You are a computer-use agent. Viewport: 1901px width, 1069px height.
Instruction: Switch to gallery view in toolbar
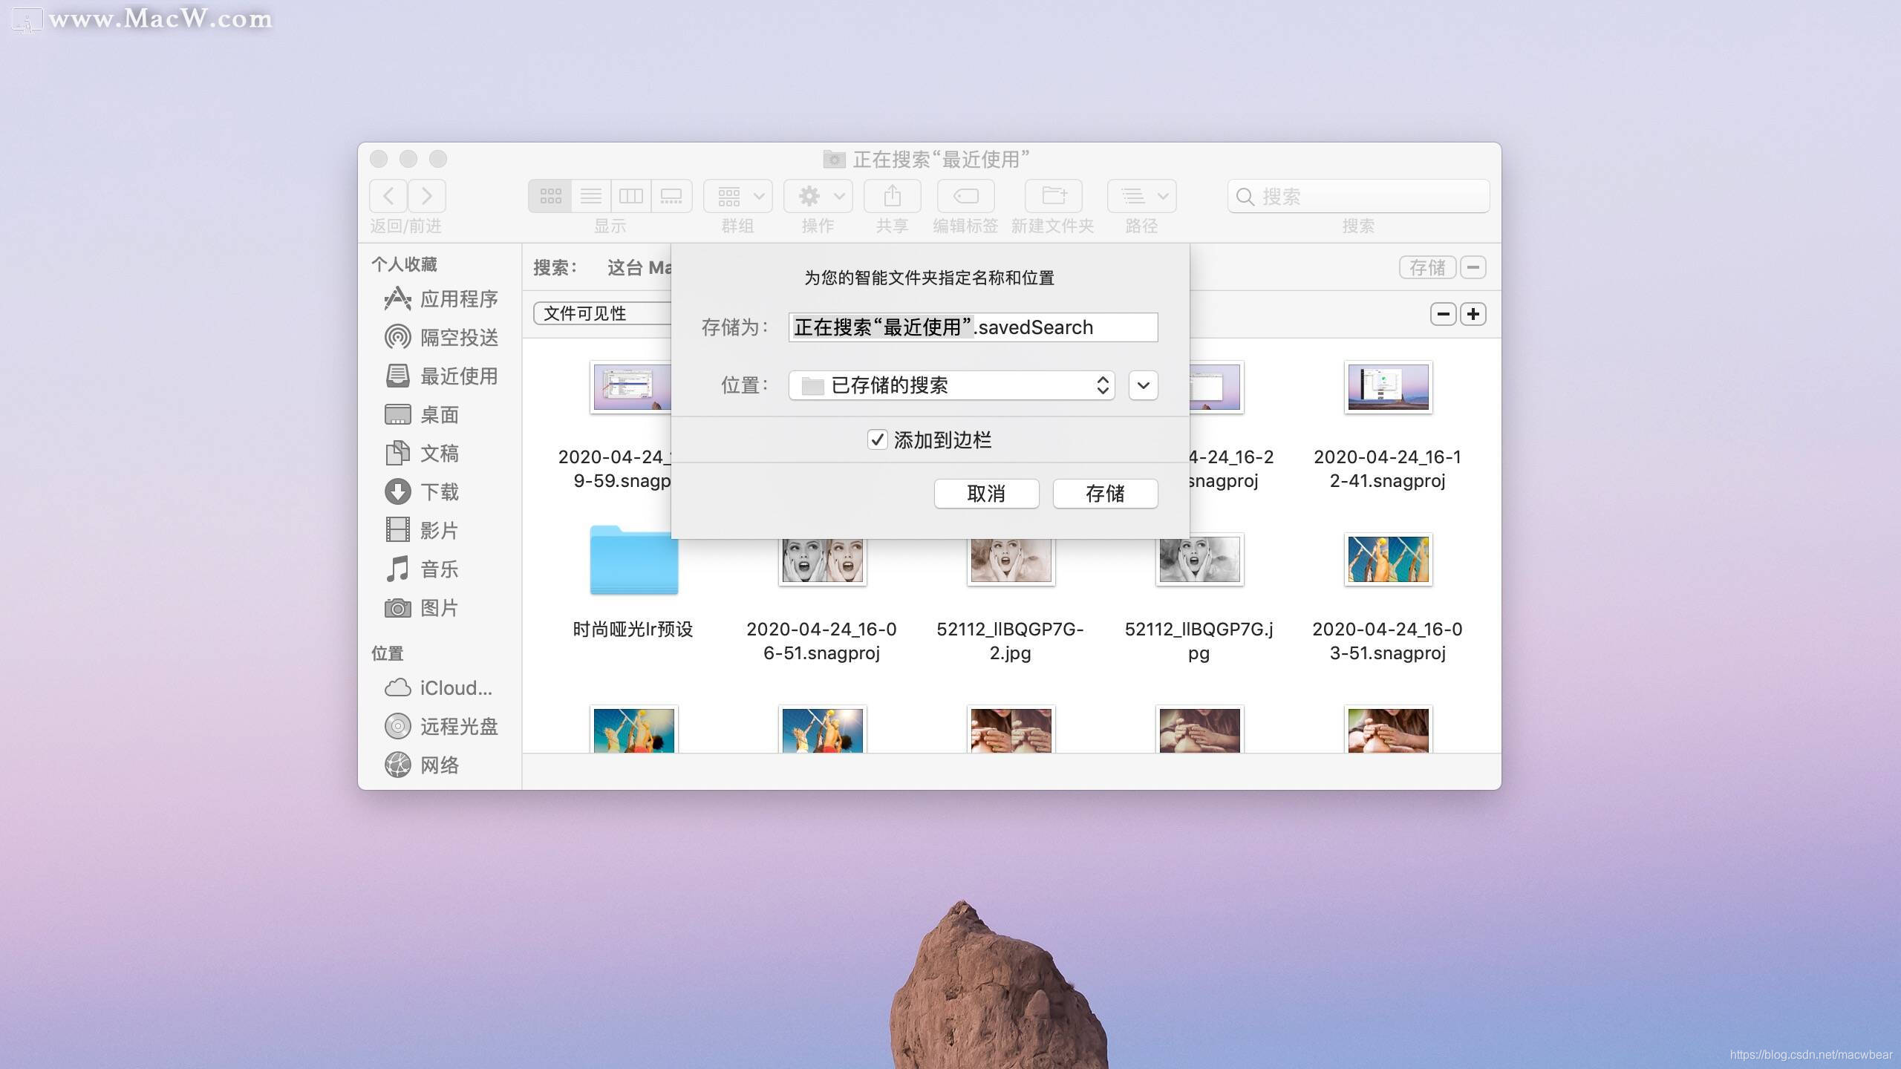point(671,196)
